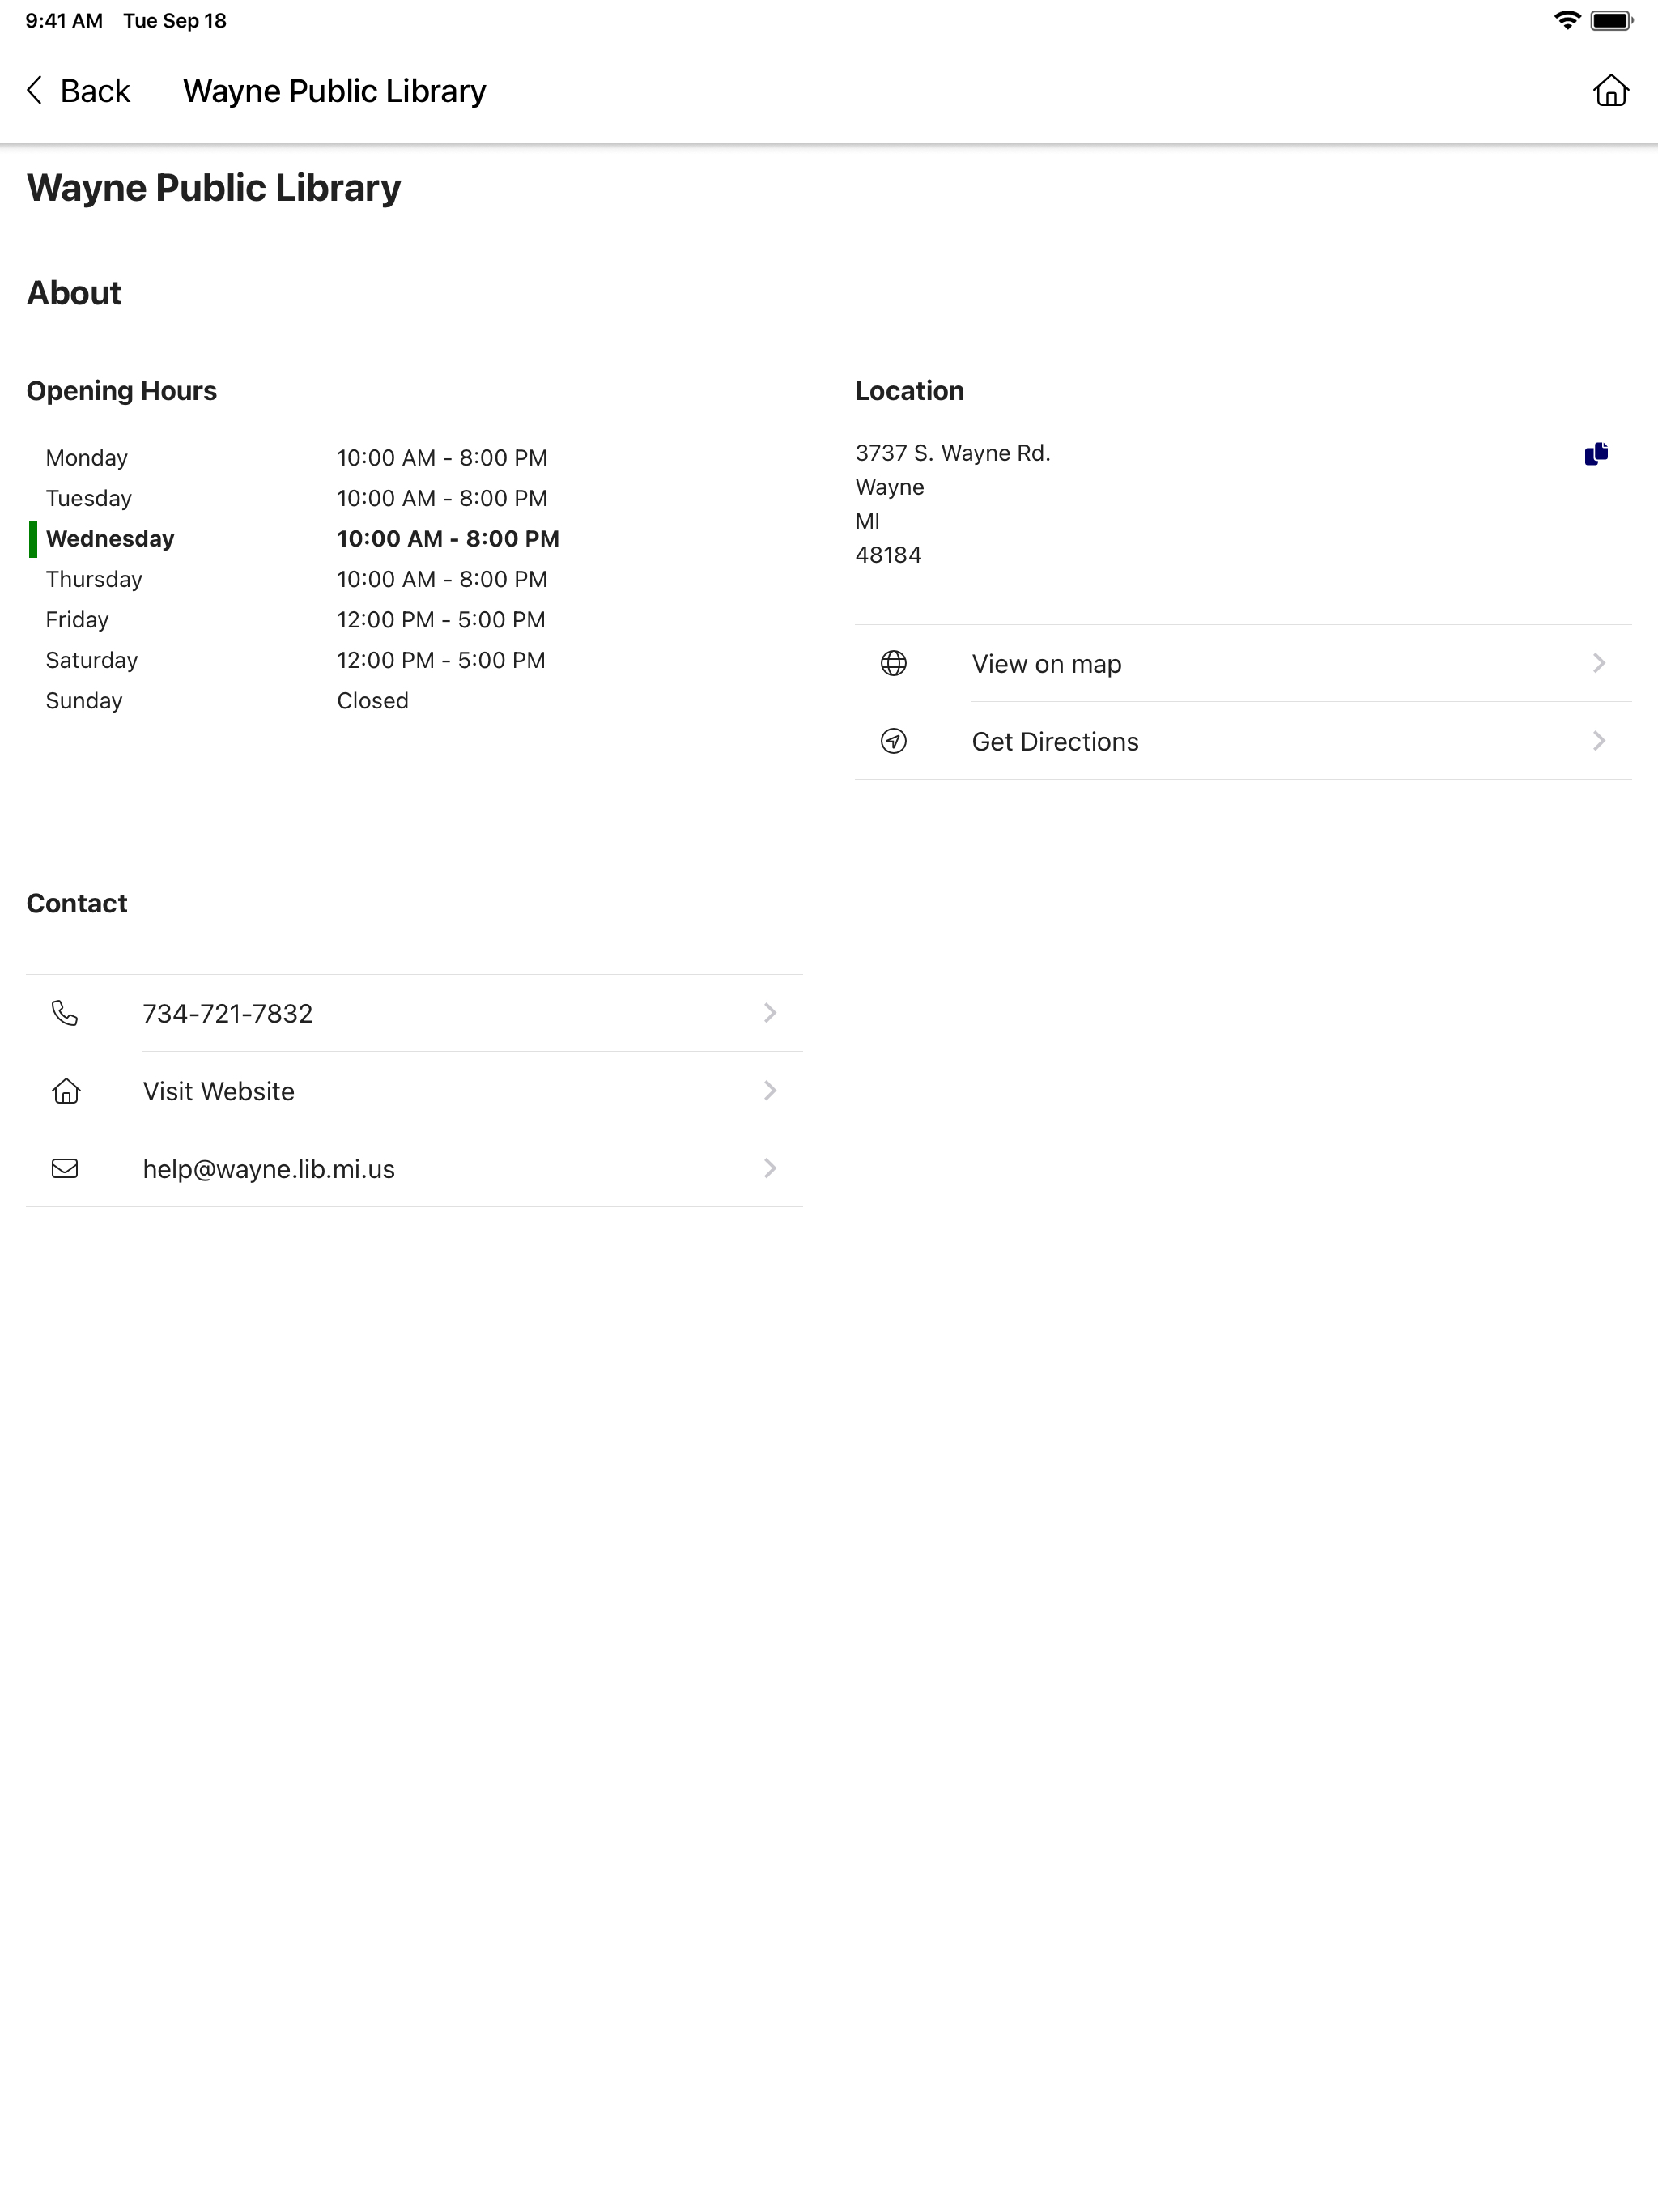Image resolution: width=1658 pixels, height=2212 pixels.
Task: Open Visit Website
Action: pyautogui.click(x=414, y=1091)
